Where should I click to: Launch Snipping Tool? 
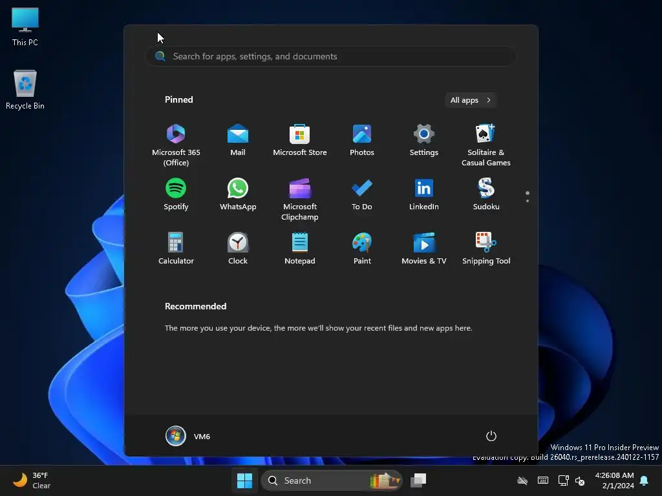point(486,249)
